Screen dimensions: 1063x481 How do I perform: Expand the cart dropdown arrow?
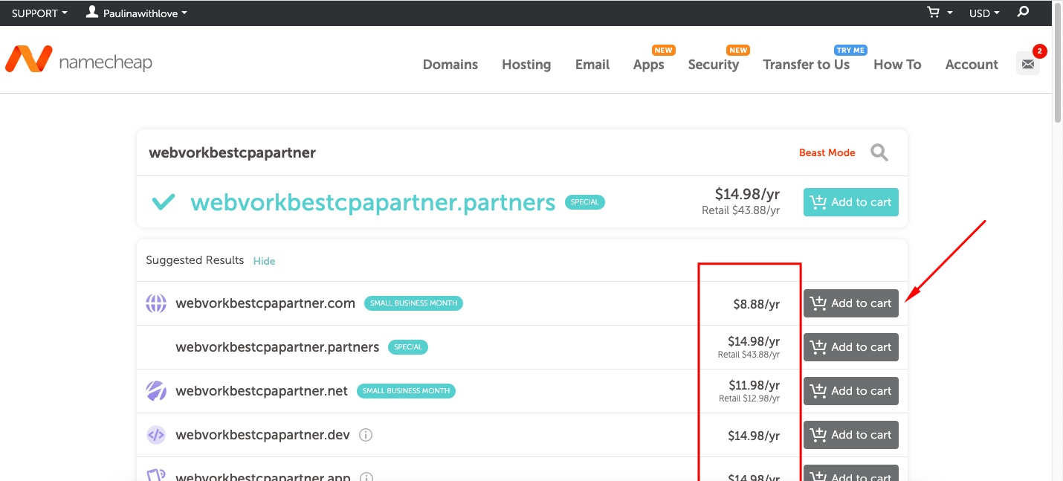pos(950,13)
